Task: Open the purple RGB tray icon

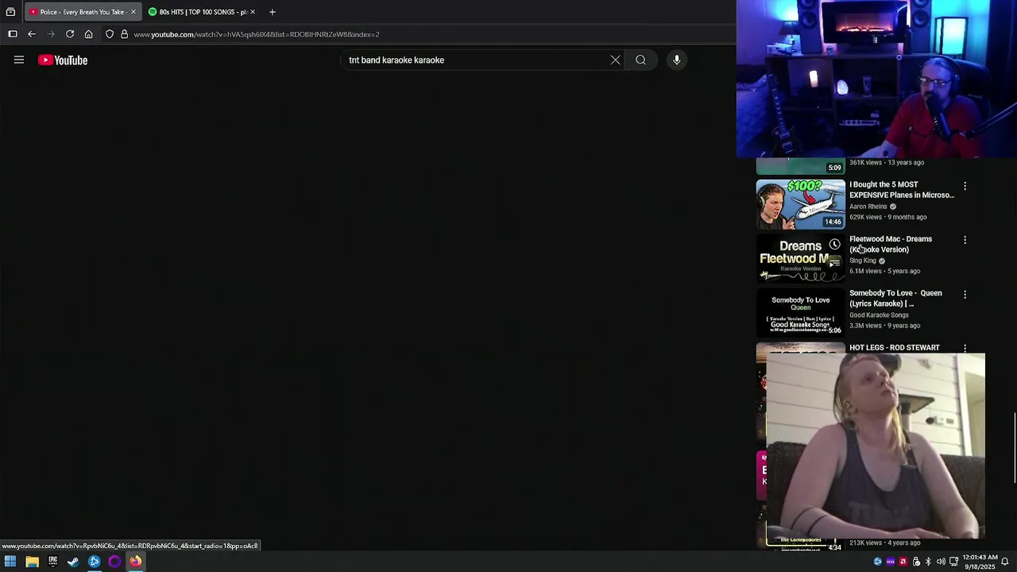Action: (890, 562)
